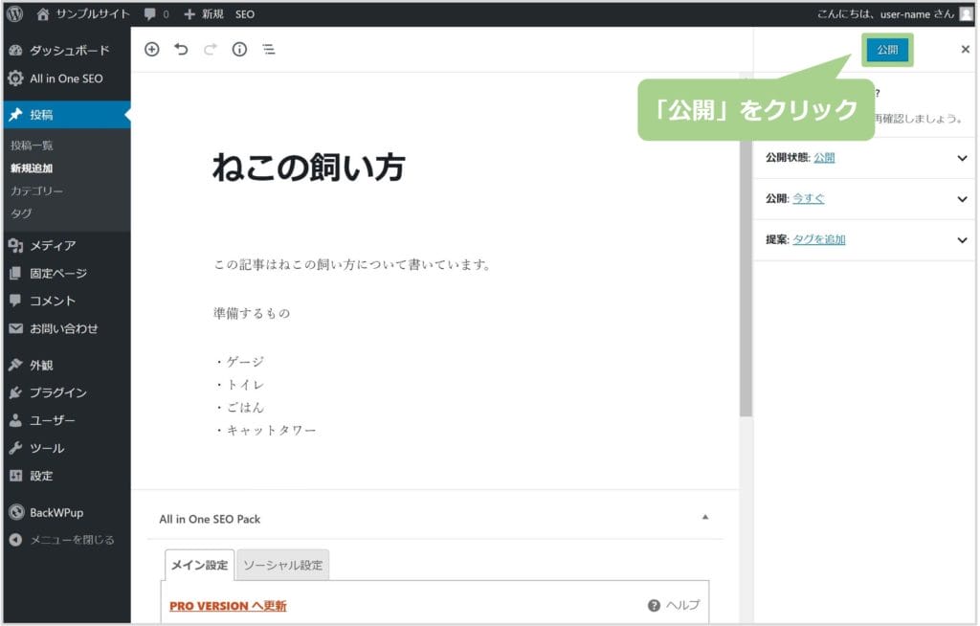
Task: Select the メイン設定 tab
Action: tap(199, 565)
